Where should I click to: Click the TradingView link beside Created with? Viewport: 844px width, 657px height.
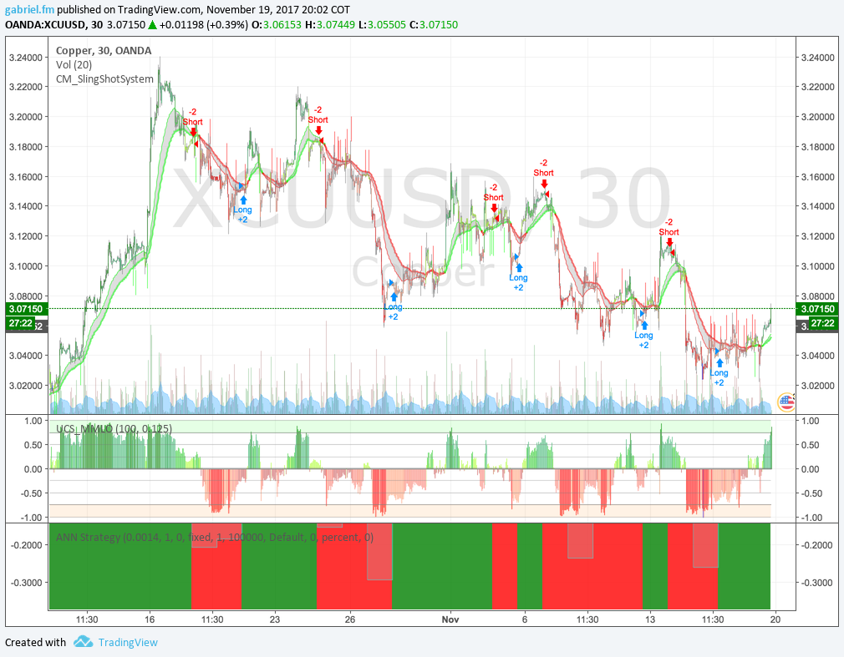click(128, 643)
